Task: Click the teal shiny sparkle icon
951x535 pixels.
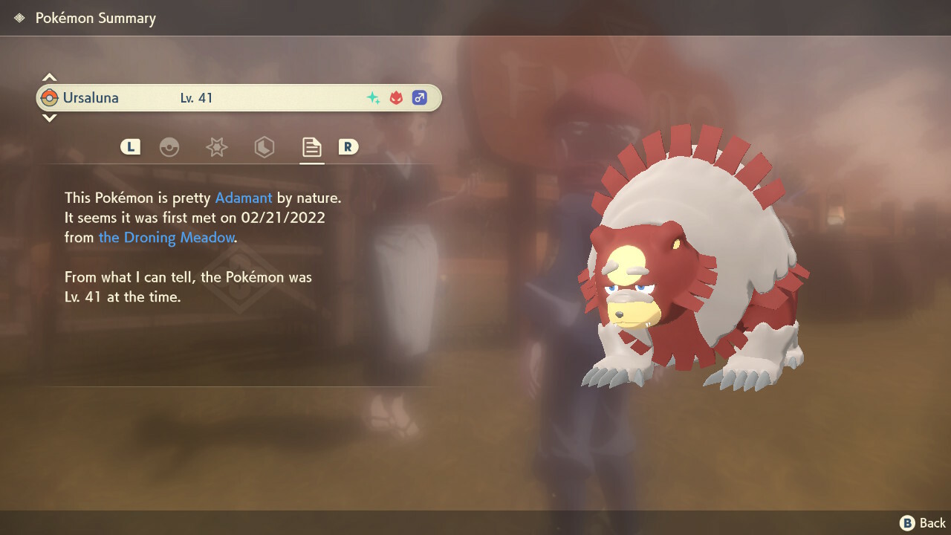Action: [374, 97]
